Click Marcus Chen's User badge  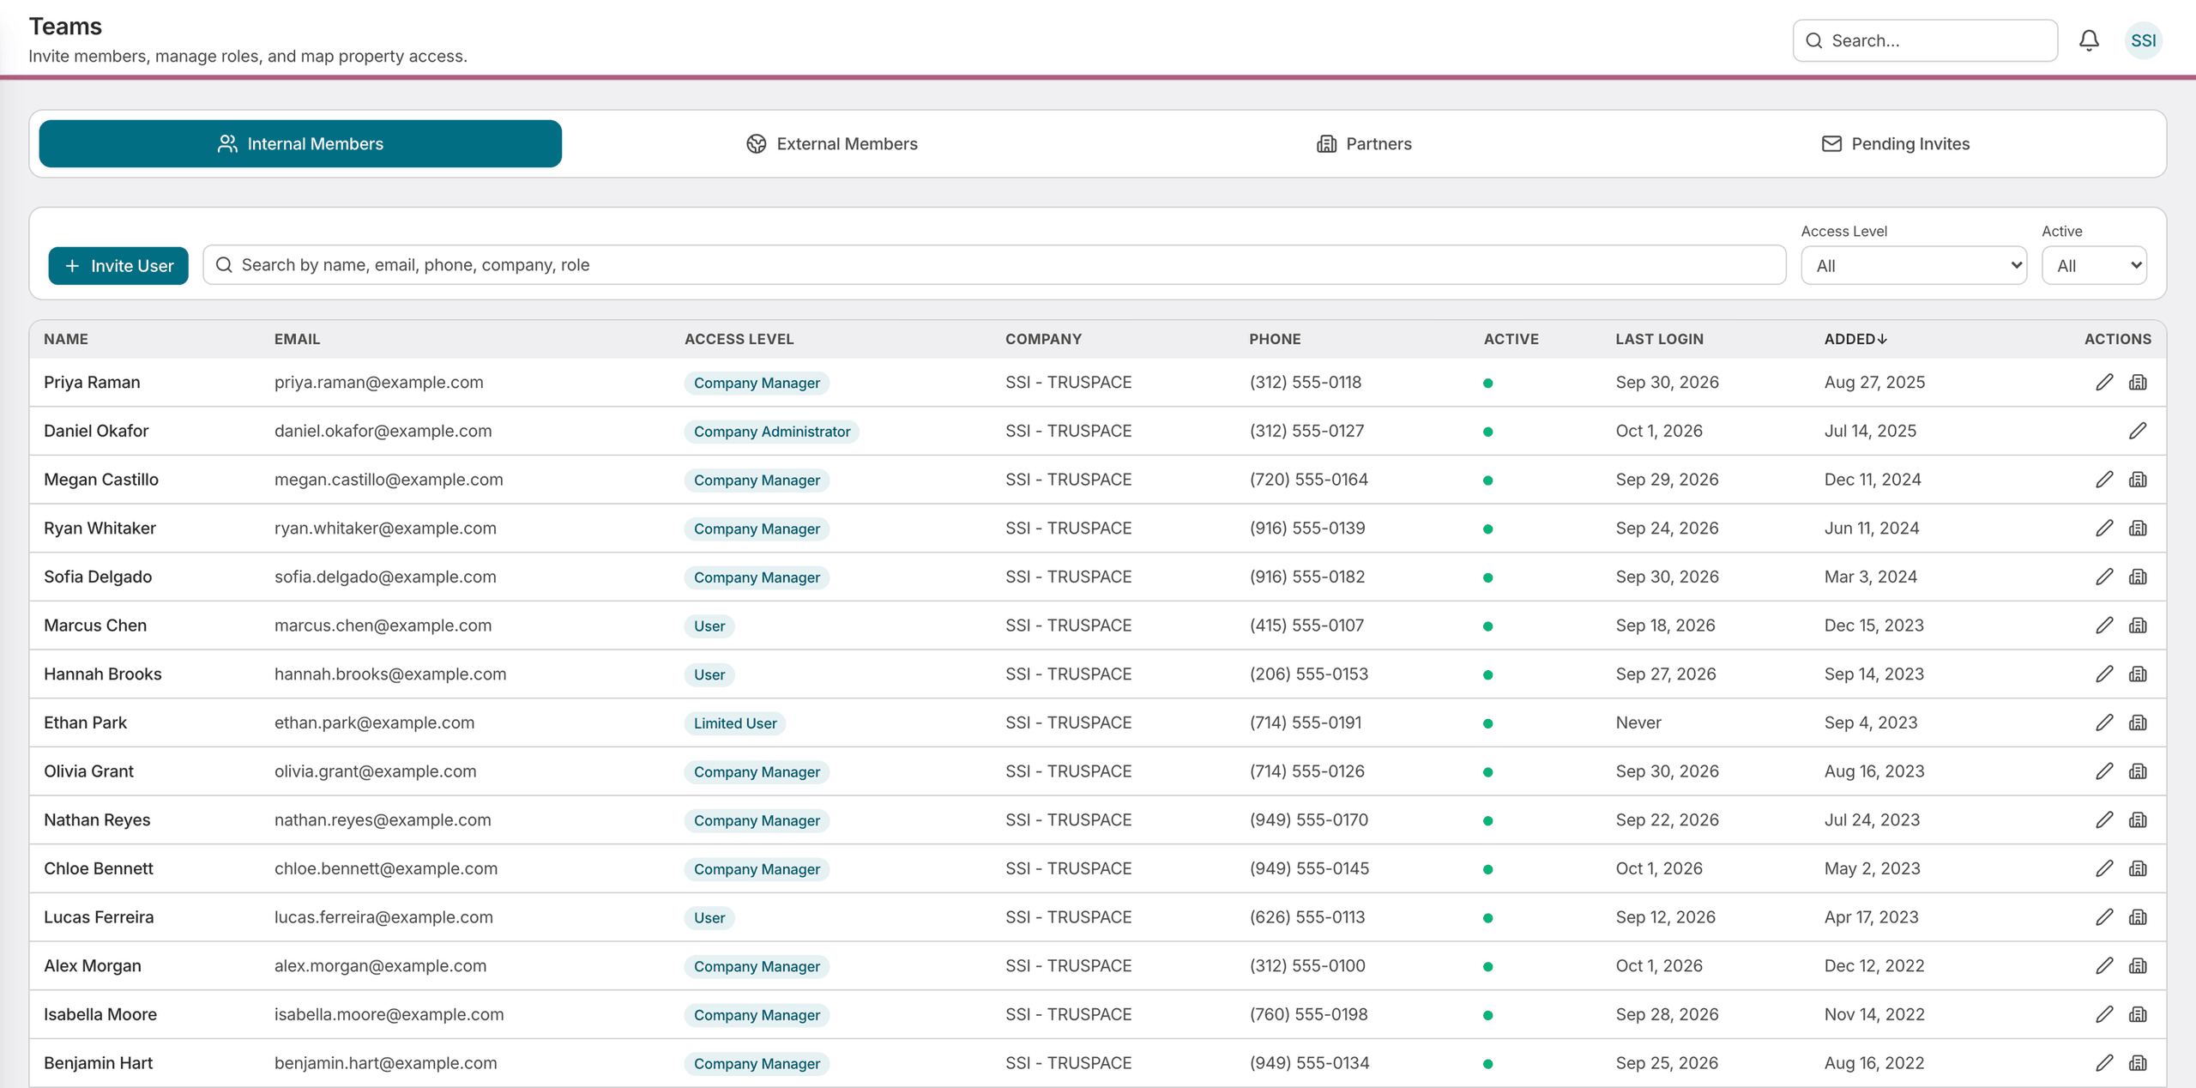pos(709,626)
